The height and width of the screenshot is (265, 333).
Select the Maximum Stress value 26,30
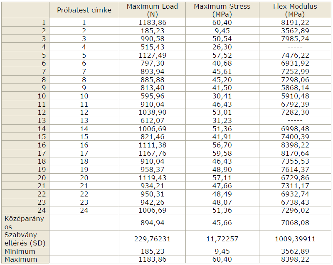[222, 47]
